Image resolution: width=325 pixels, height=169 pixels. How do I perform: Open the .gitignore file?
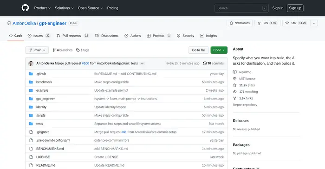coord(43,132)
